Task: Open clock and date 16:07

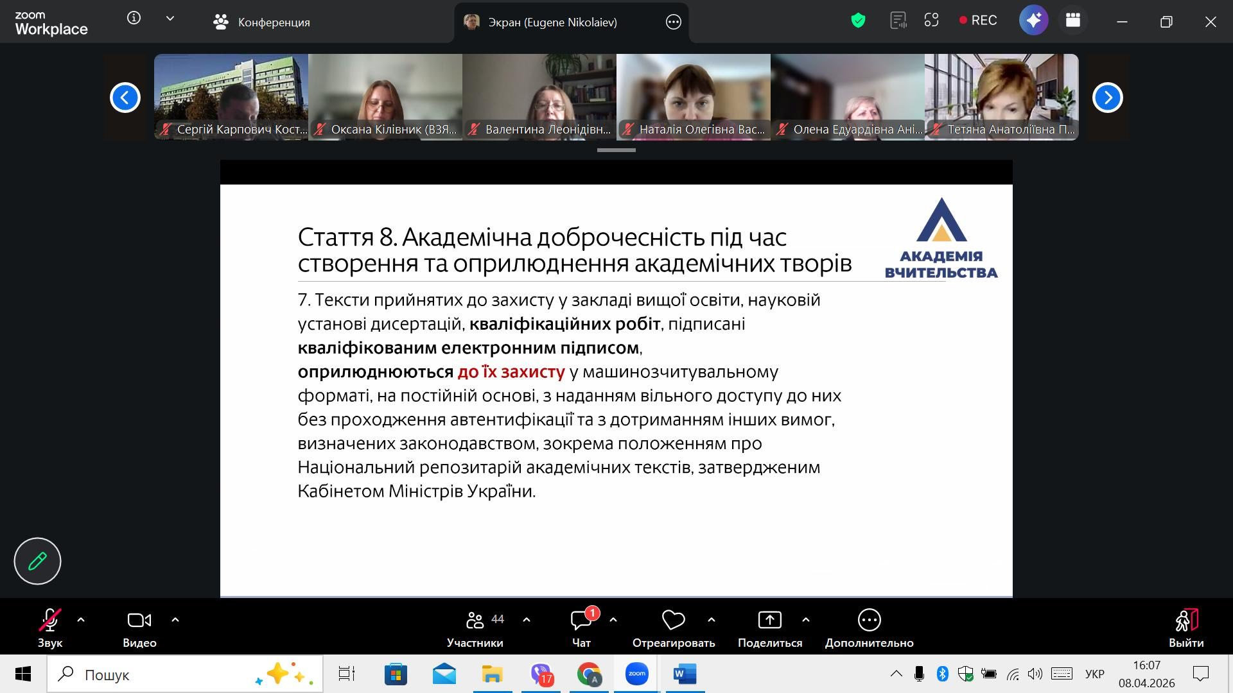Action: click(x=1146, y=674)
